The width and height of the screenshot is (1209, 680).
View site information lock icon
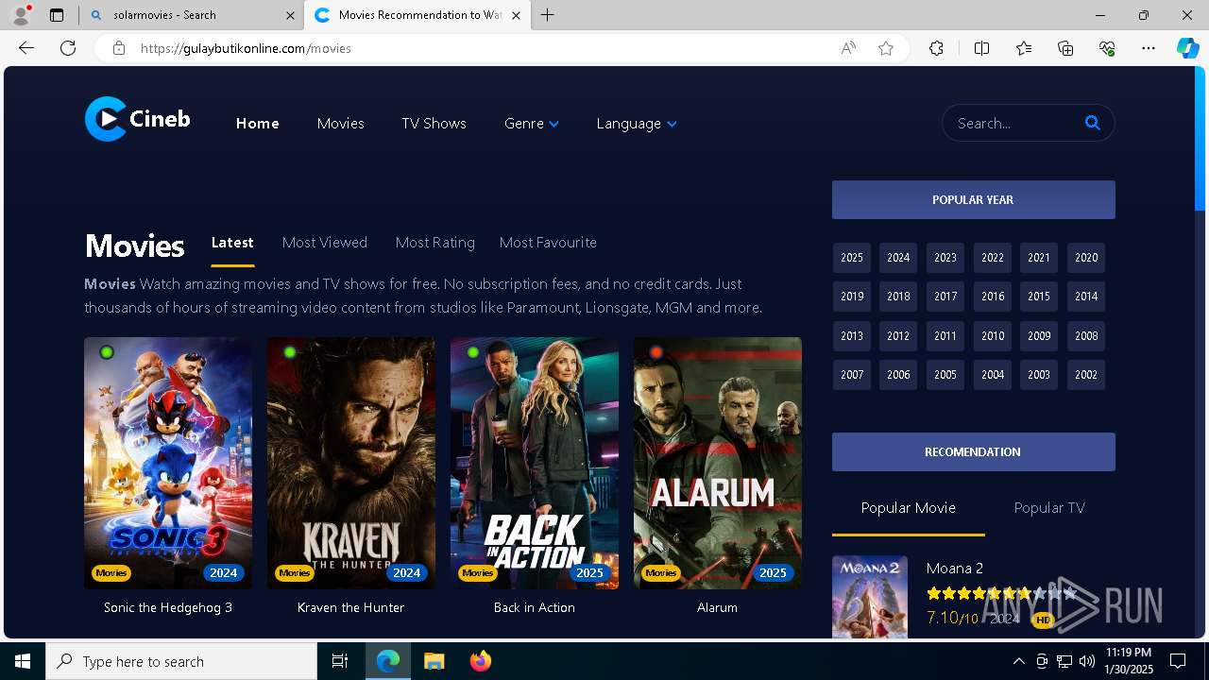coord(118,48)
